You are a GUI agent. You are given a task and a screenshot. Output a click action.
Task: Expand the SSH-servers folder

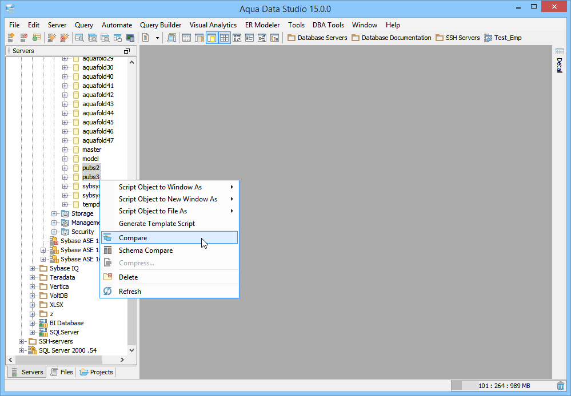[x=21, y=341]
